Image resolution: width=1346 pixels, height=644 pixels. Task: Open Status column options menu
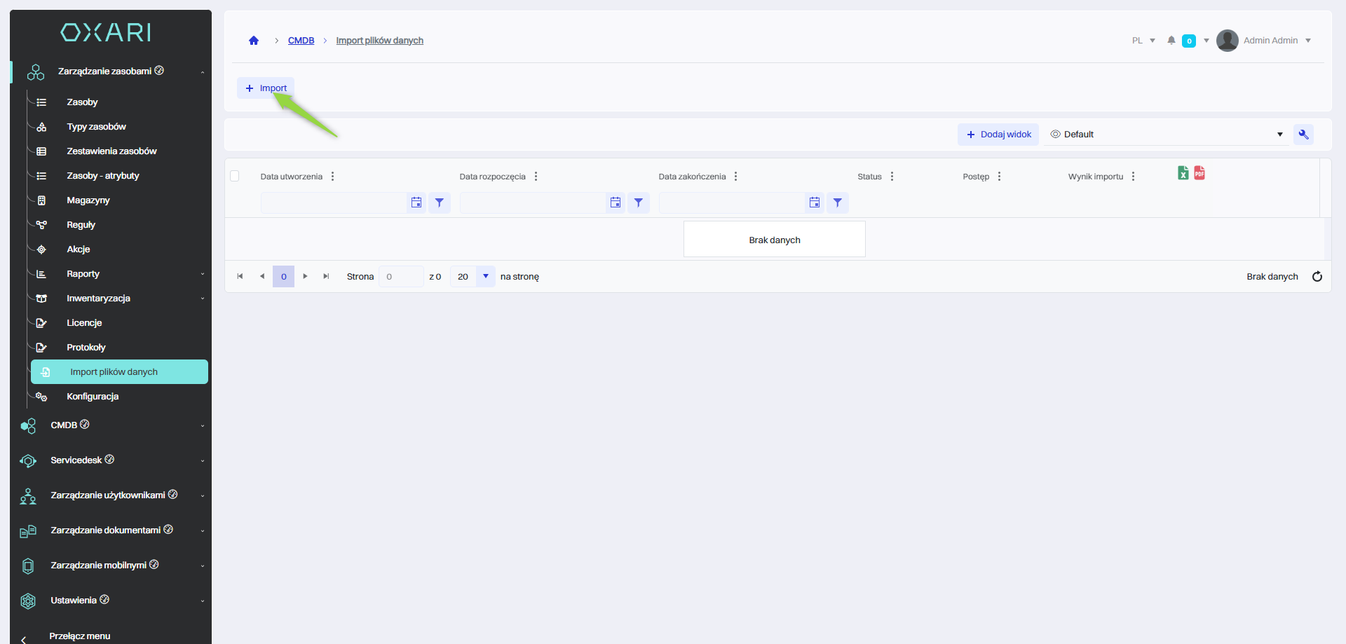(x=892, y=177)
